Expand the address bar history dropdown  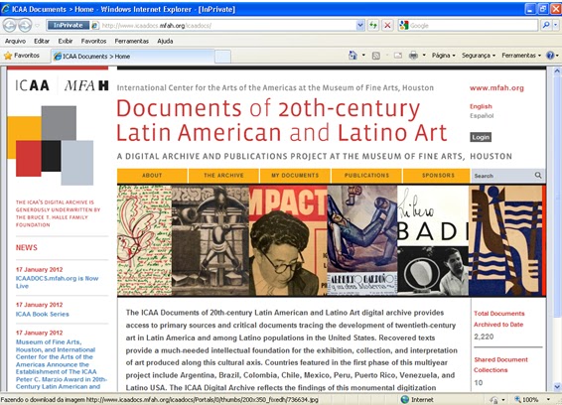pos(360,26)
